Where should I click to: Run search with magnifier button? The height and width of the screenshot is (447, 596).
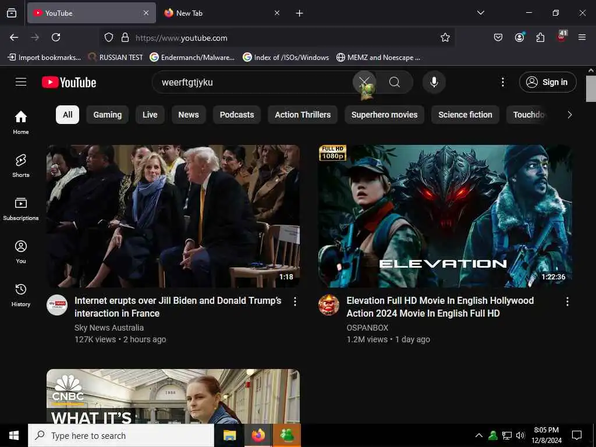(x=395, y=82)
